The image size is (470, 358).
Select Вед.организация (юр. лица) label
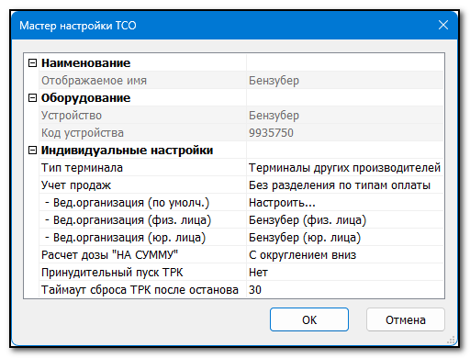(125, 238)
